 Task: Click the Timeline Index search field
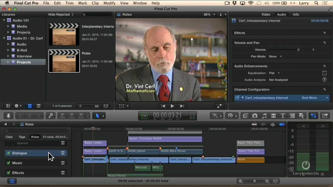36,131
